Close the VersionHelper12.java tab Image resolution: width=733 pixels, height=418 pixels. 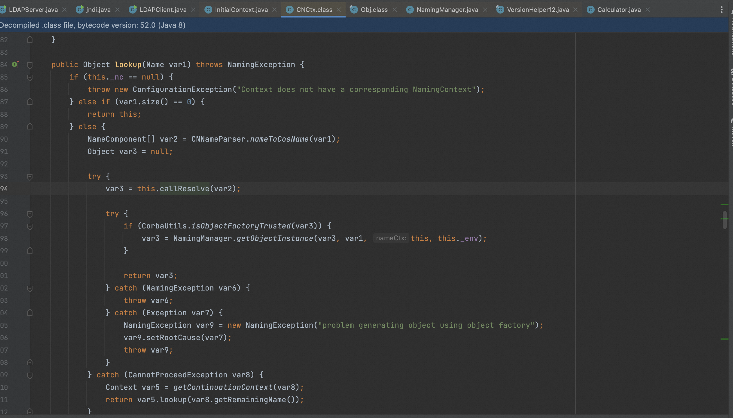point(575,10)
